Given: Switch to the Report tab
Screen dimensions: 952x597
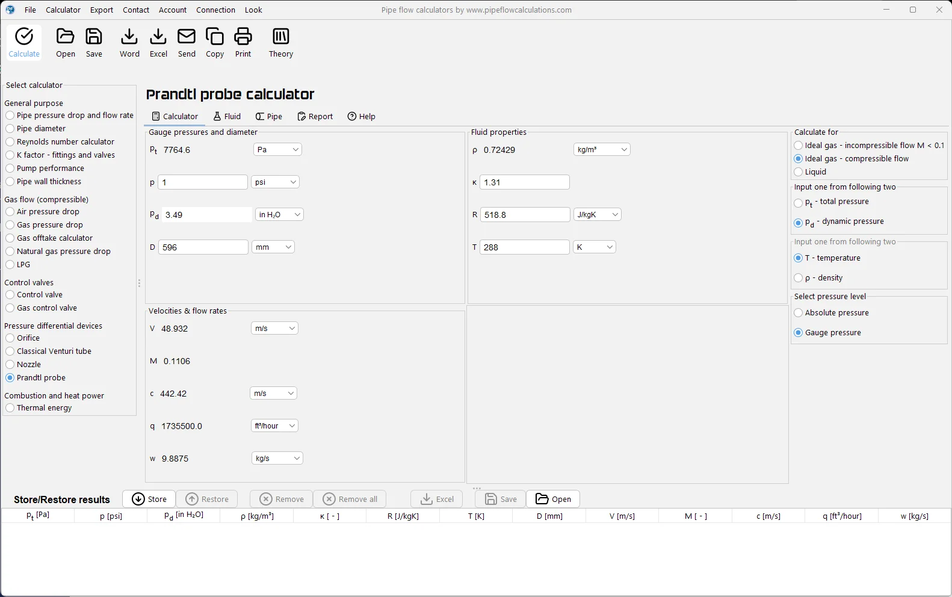Looking at the screenshot, I should [315, 116].
